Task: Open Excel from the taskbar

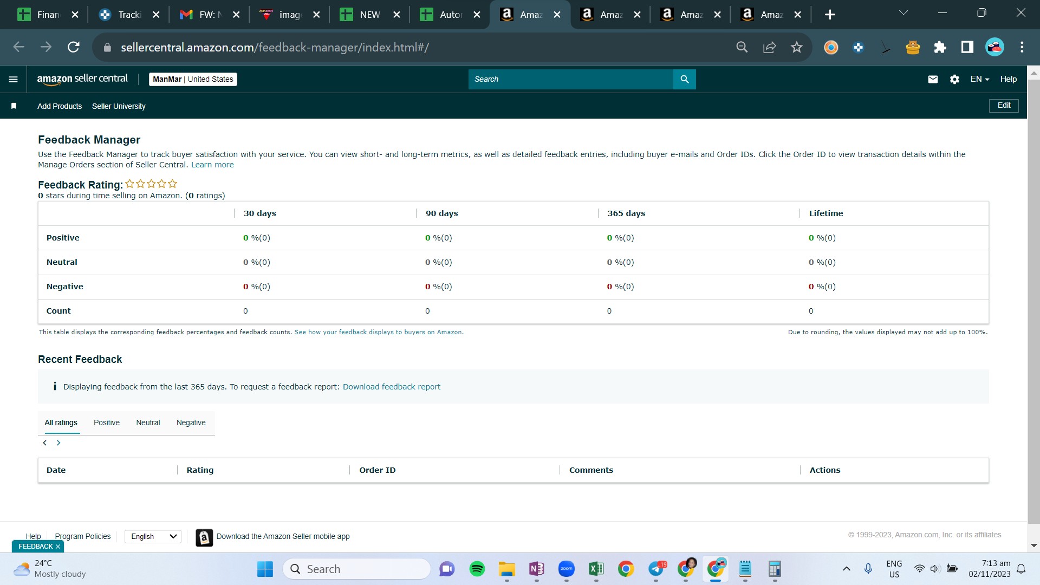Action: [x=596, y=569]
